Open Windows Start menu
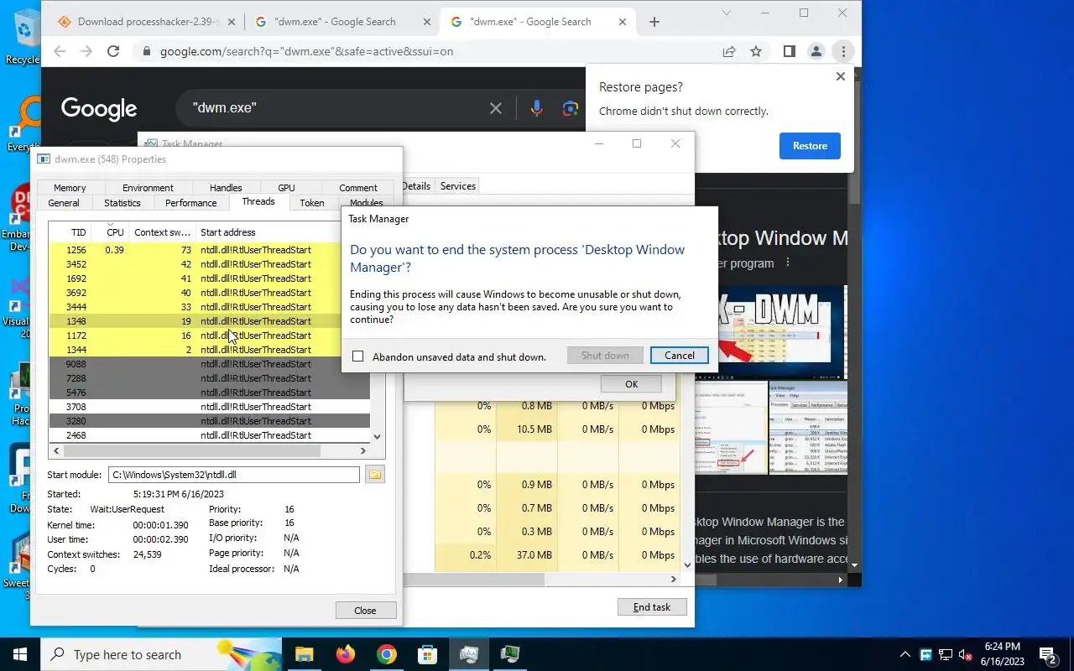The height and width of the screenshot is (671, 1074). 20,654
